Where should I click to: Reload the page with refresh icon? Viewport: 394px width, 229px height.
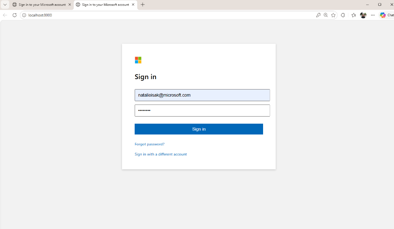(15, 15)
